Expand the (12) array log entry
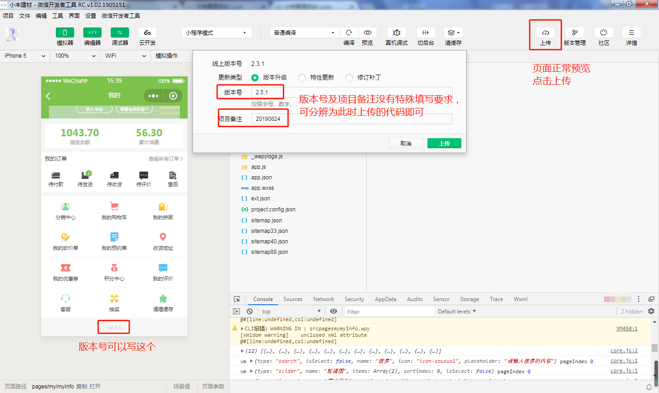 pos(242,351)
